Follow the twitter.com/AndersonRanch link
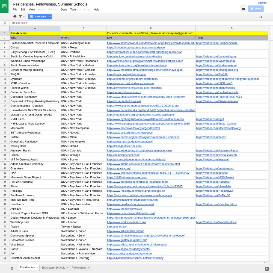Viewport: 273px width, 273px height. [x=217, y=151]
